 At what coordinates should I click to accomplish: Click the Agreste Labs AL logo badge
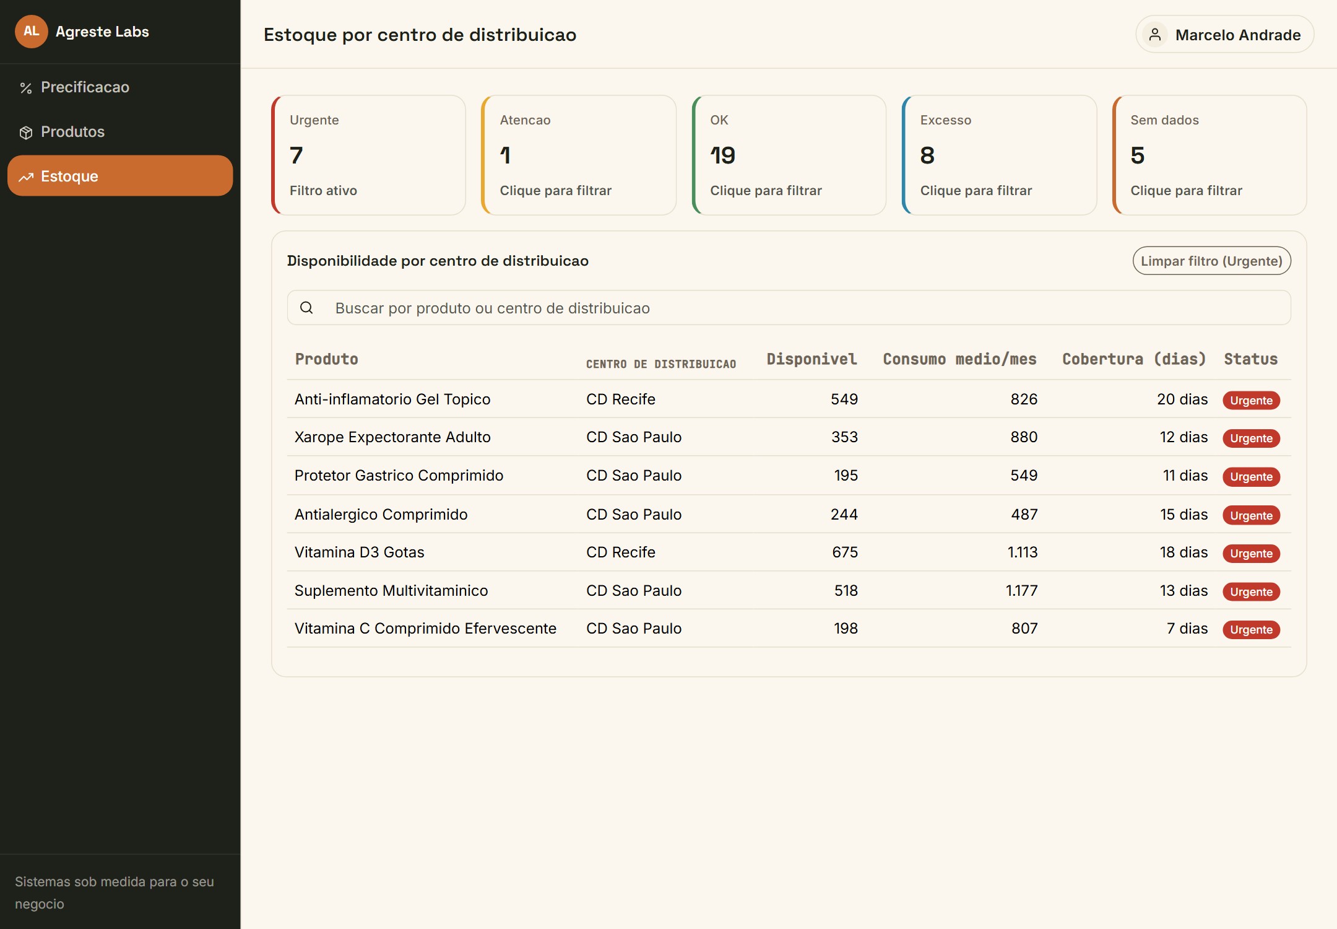click(x=31, y=32)
